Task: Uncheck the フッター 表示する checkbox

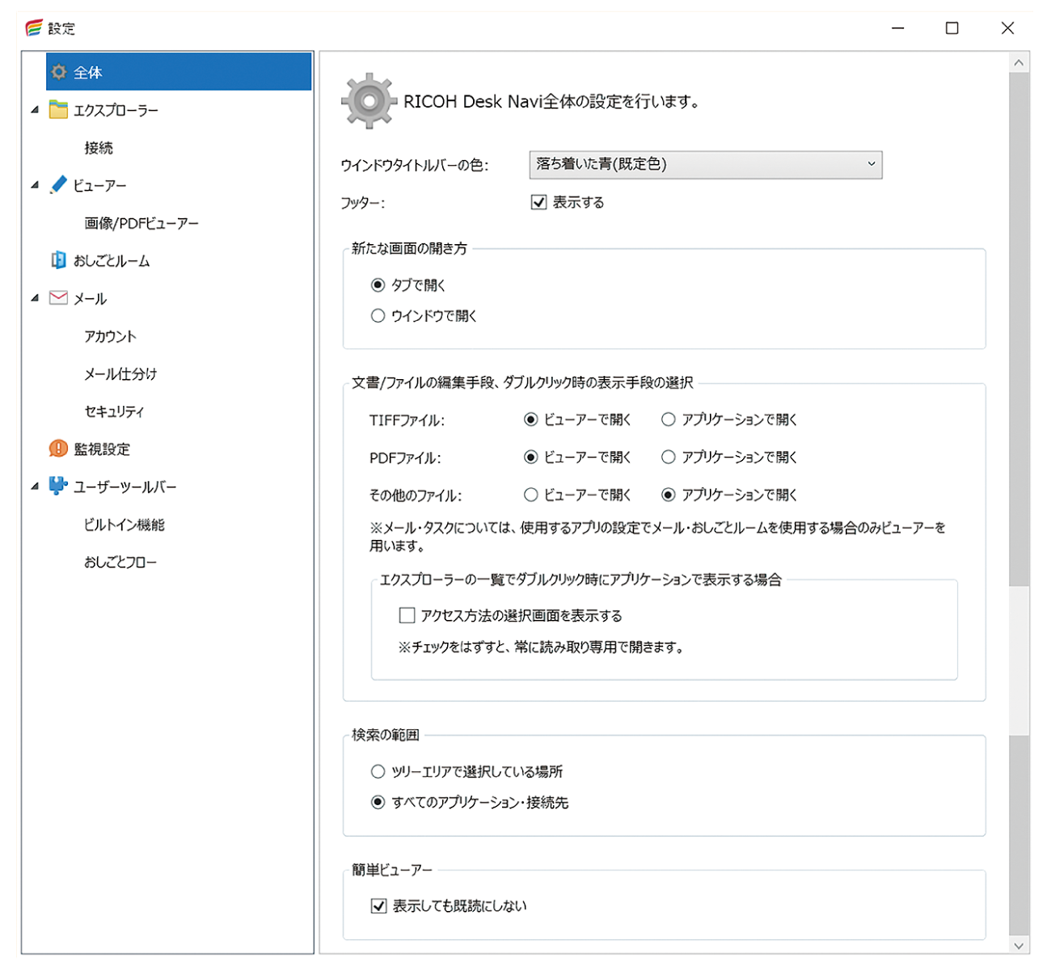Action: [x=538, y=202]
